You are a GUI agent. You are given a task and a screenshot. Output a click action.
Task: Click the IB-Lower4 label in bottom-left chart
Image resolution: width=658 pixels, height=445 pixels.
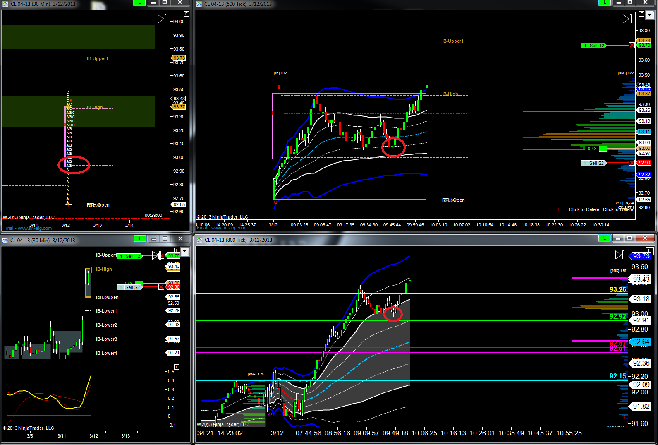[x=106, y=353]
